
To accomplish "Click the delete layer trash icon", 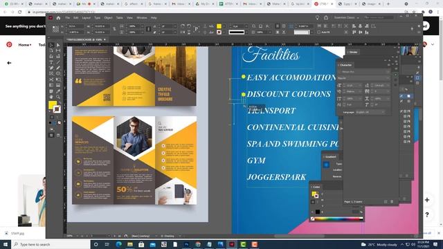I will coord(392,201).
